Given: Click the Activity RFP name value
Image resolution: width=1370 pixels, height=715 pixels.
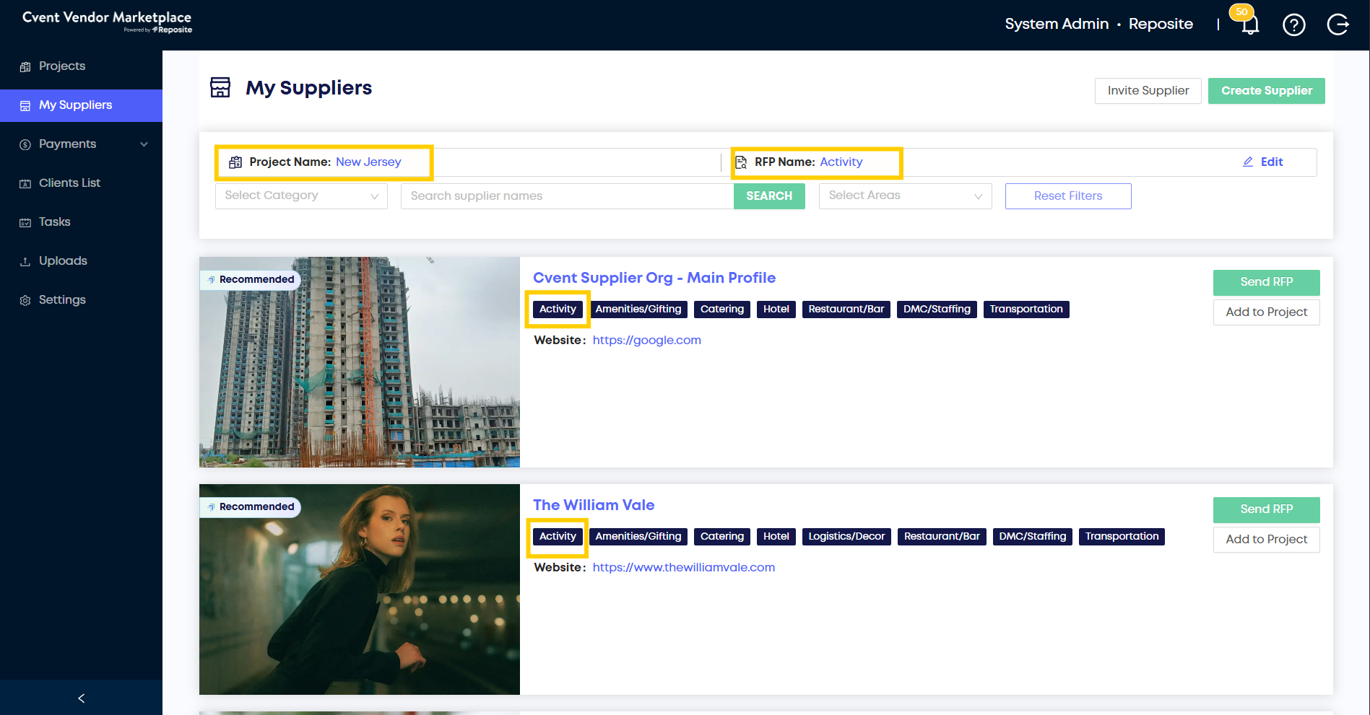Looking at the screenshot, I should pos(841,162).
